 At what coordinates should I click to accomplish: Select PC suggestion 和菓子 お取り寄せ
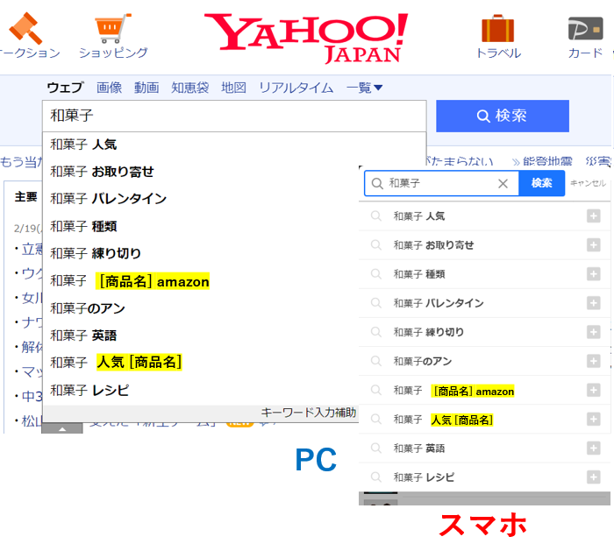coord(102,172)
